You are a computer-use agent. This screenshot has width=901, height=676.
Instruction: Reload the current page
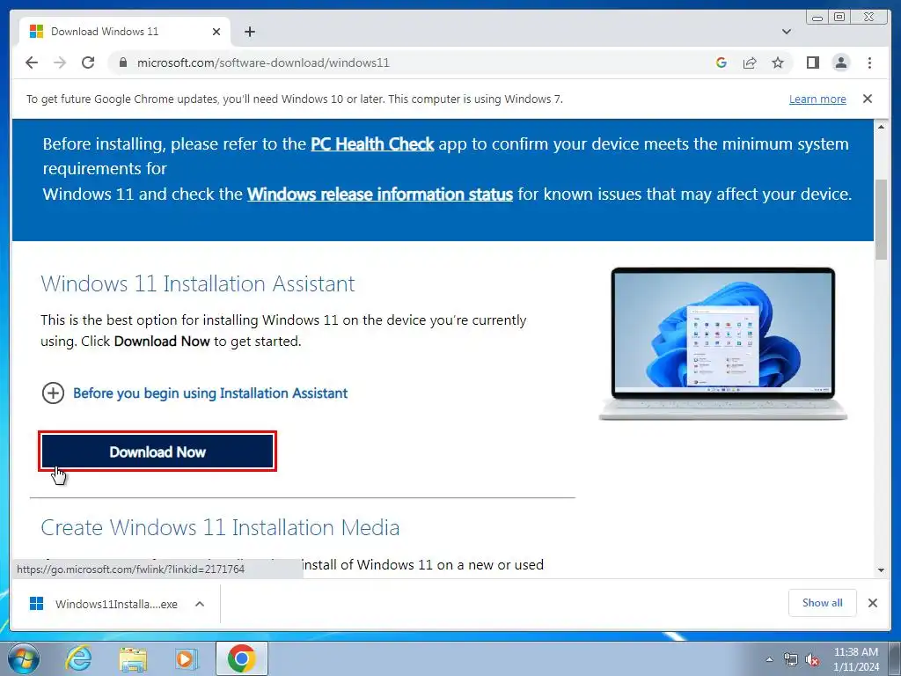coord(88,62)
